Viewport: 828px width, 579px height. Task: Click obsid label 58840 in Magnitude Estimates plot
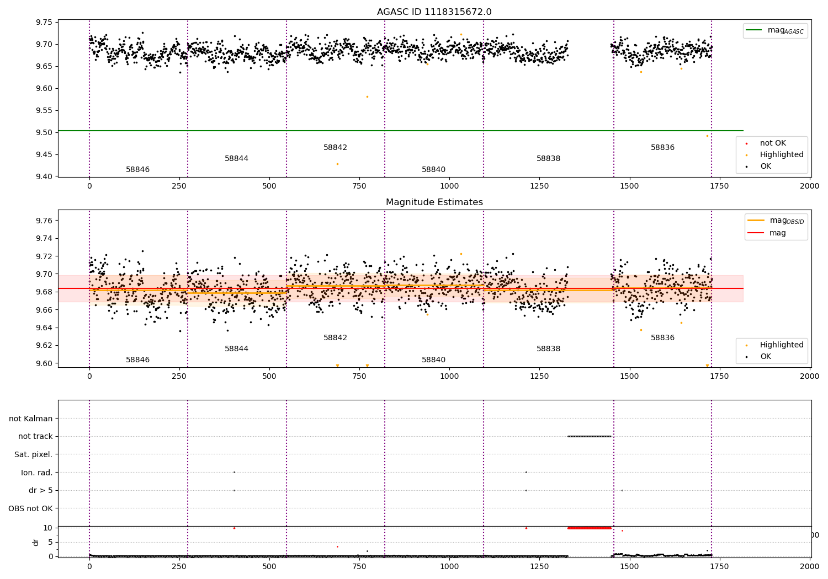(434, 360)
